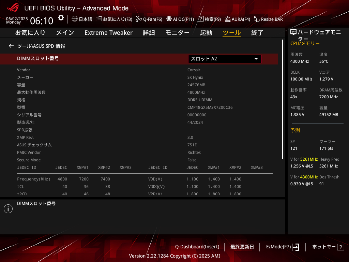The width and height of the screenshot is (349, 262).
Task: Open DIMM slot dropdown showing スロット A2
Action: (x=225, y=59)
